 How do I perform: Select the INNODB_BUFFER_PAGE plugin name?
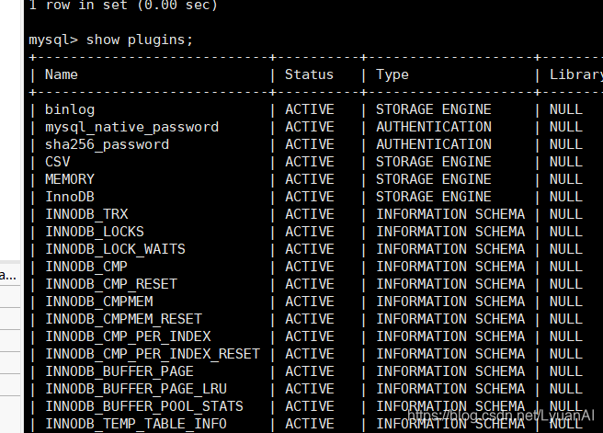(x=119, y=371)
